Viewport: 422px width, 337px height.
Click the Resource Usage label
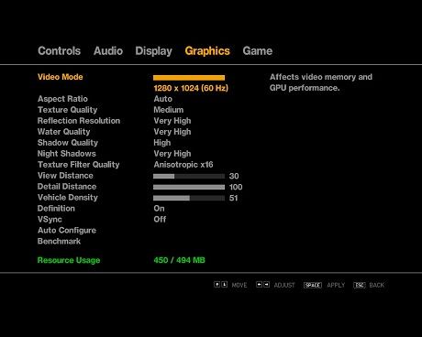click(x=69, y=260)
